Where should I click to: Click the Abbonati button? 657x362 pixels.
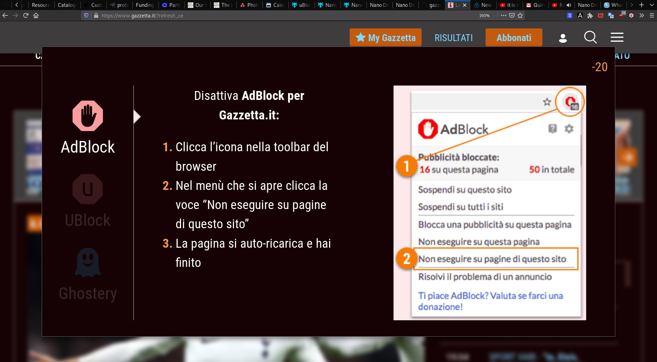coord(514,37)
